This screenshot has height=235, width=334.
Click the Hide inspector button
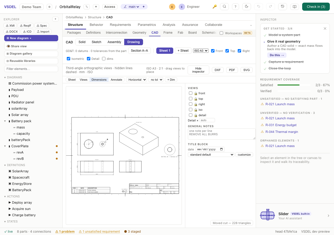pos(198,70)
